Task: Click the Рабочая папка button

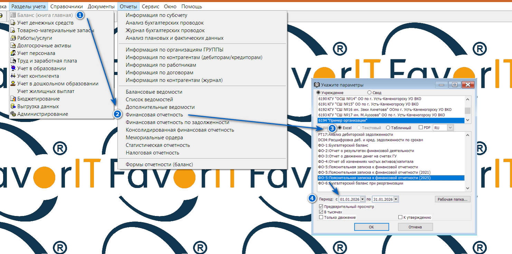Action: click(453, 199)
